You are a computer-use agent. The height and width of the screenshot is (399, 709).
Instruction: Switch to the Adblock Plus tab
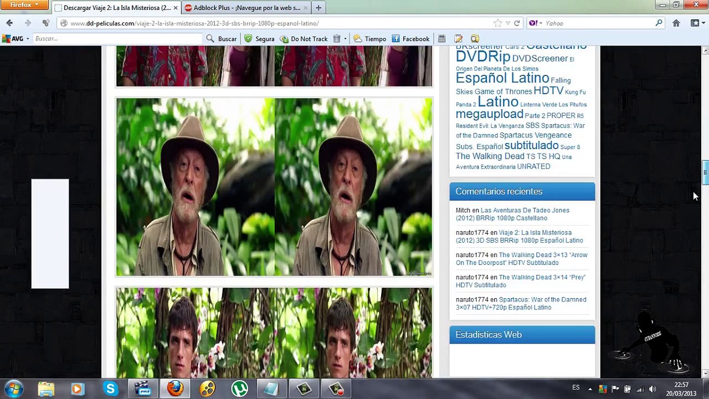pyautogui.click(x=245, y=8)
